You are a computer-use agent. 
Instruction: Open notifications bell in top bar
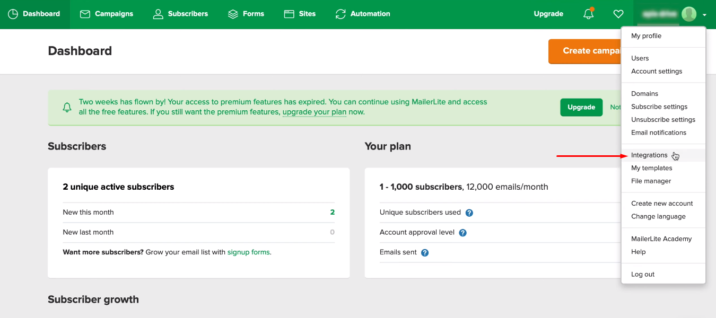589,14
